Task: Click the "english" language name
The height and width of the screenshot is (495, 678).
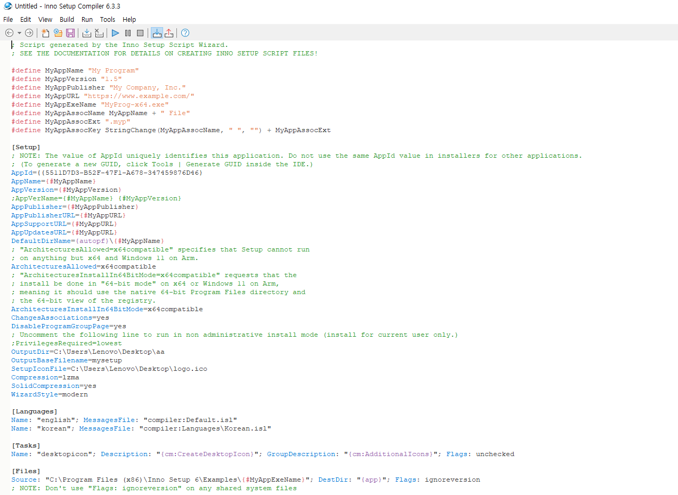Action: (56, 420)
